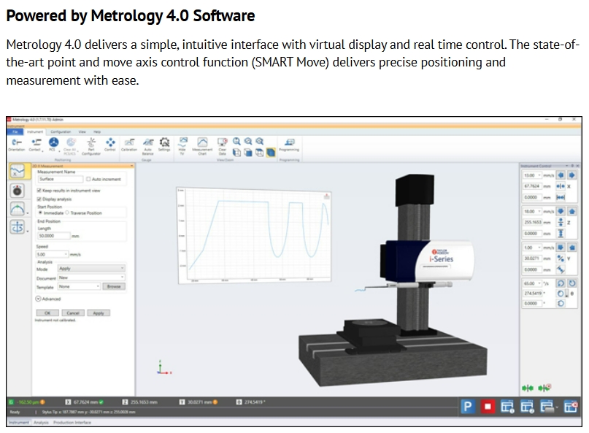Show the Measurement Chart

pyautogui.click(x=202, y=146)
